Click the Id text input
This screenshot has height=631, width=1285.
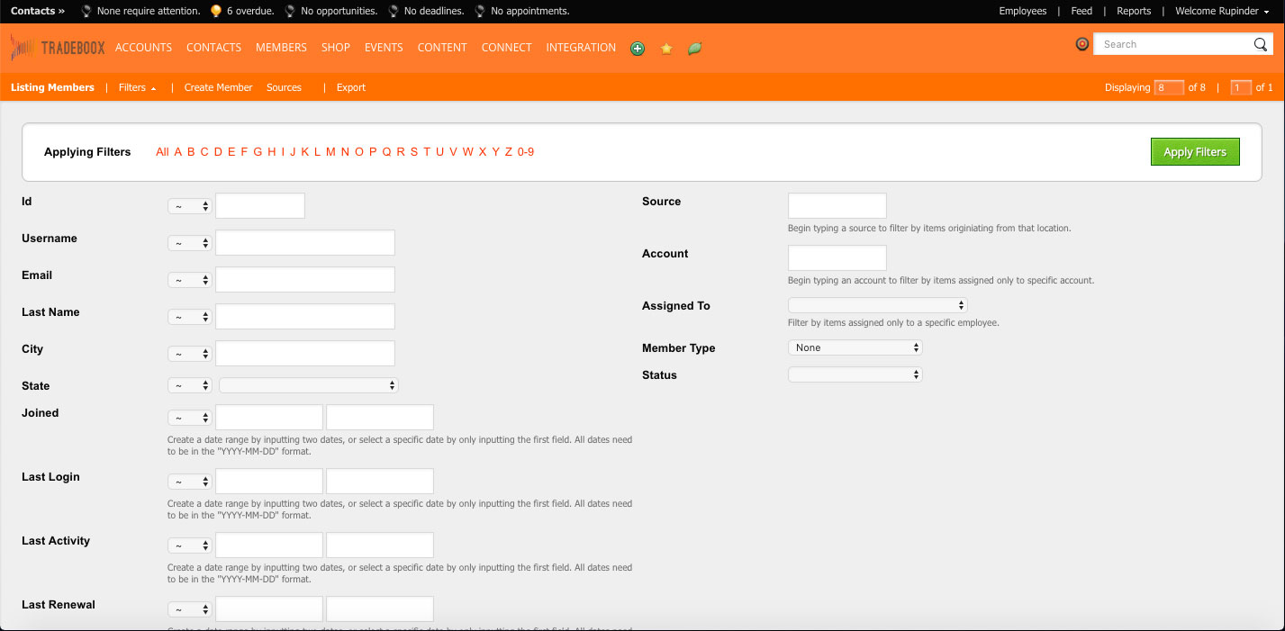(260, 205)
